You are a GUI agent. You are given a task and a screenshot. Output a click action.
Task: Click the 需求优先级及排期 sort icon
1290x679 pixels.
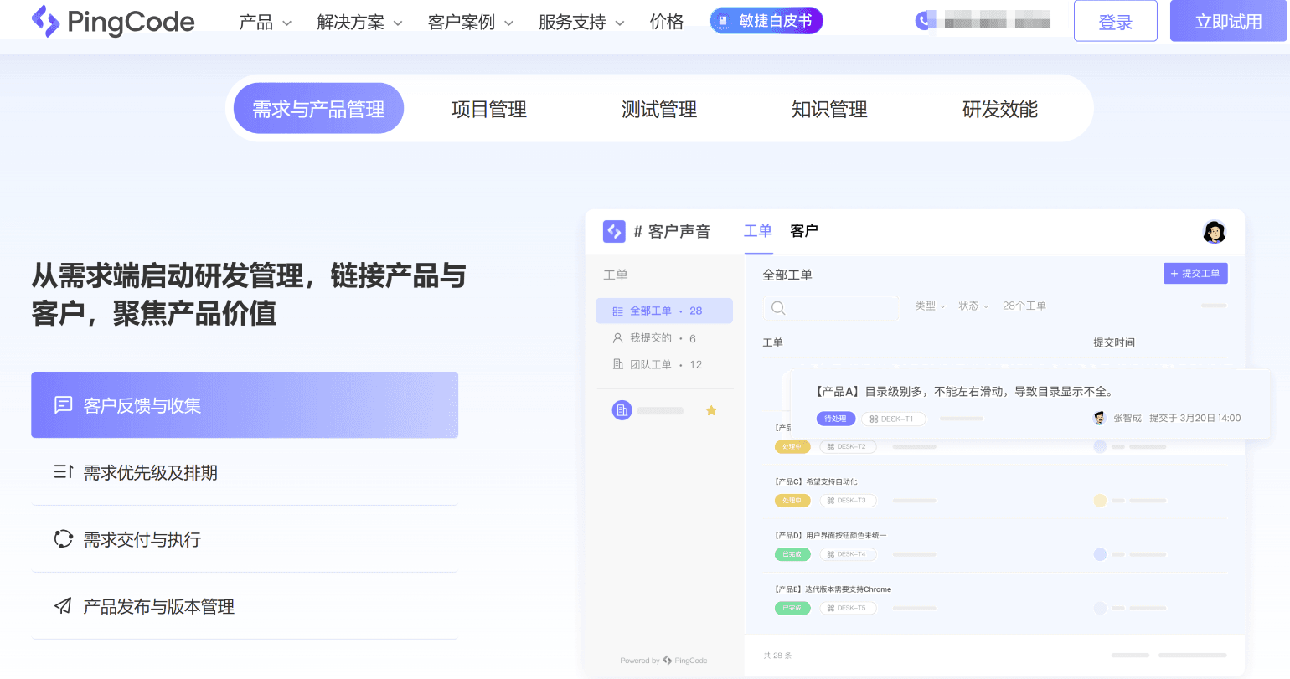point(63,472)
